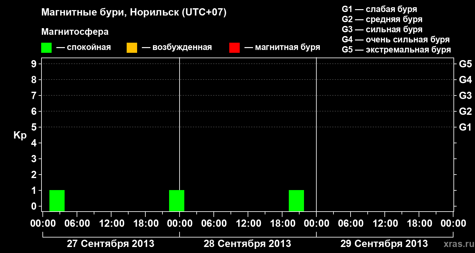This screenshot has height=253, width=475.
Task: Click the chart title 'Магнитные бури, Норильск (UTC+07)'
Action: [134, 13]
